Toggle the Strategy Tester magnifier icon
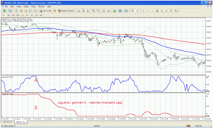The height and width of the screenshot is (128, 213). click(x=35, y=11)
